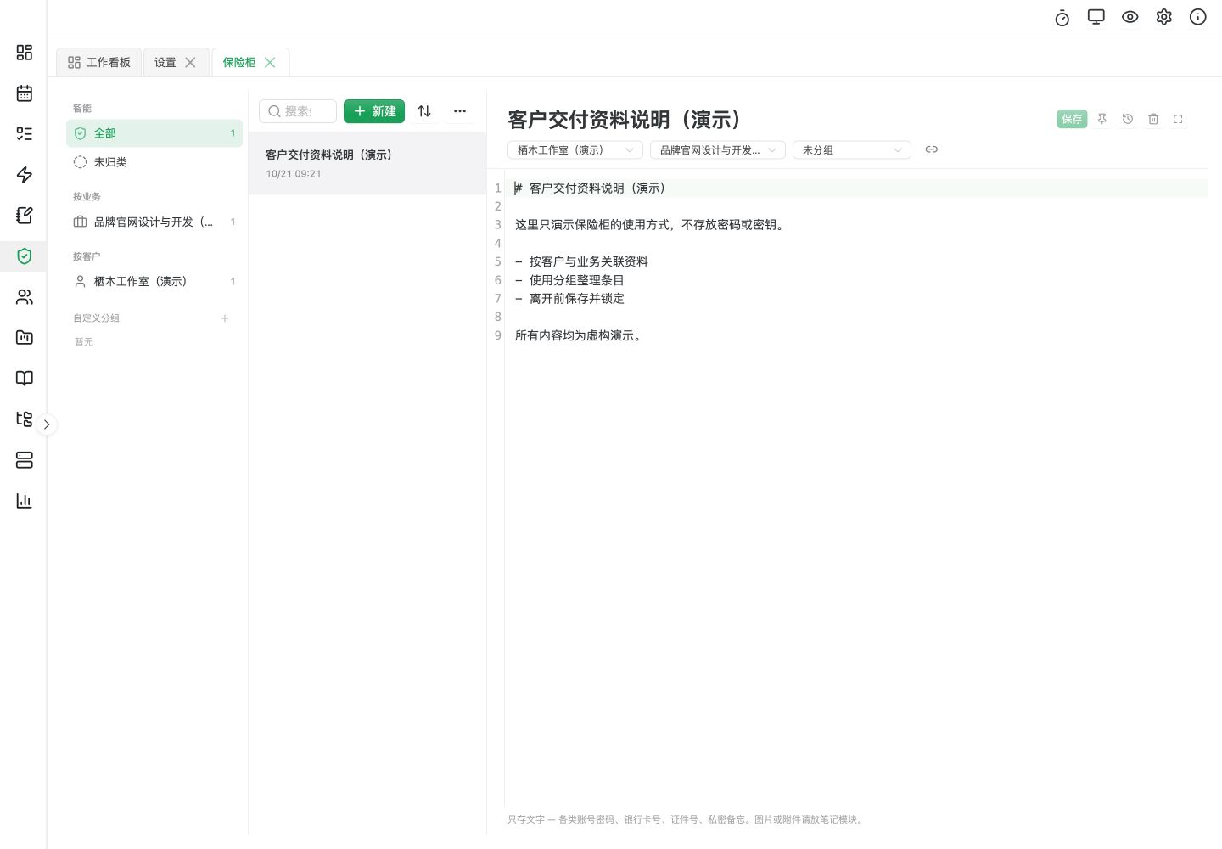Image resolution: width=1222 pixels, height=849 pixels.
Task: Switch to the 设置 tab
Action: [x=165, y=63]
